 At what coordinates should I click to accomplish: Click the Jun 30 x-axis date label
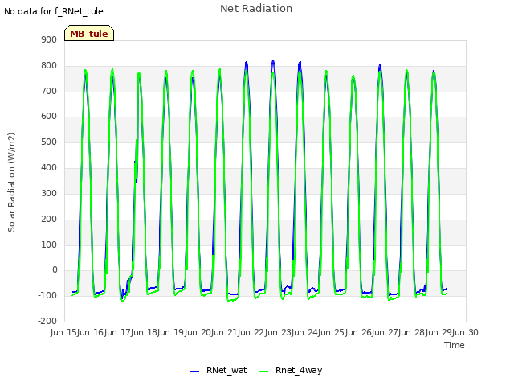[464, 332]
